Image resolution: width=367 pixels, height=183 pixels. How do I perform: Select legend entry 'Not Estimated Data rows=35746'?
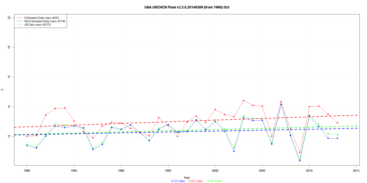click(x=45, y=21)
